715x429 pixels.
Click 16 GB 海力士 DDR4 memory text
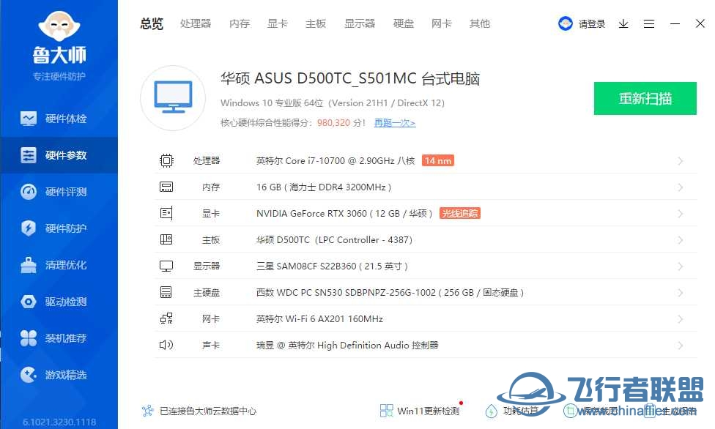(x=324, y=187)
